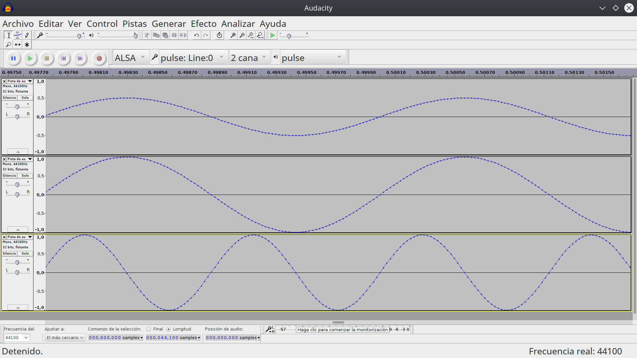Skip to end of project
Viewport: 637px width, 358px height.
[x=80, y=58]
